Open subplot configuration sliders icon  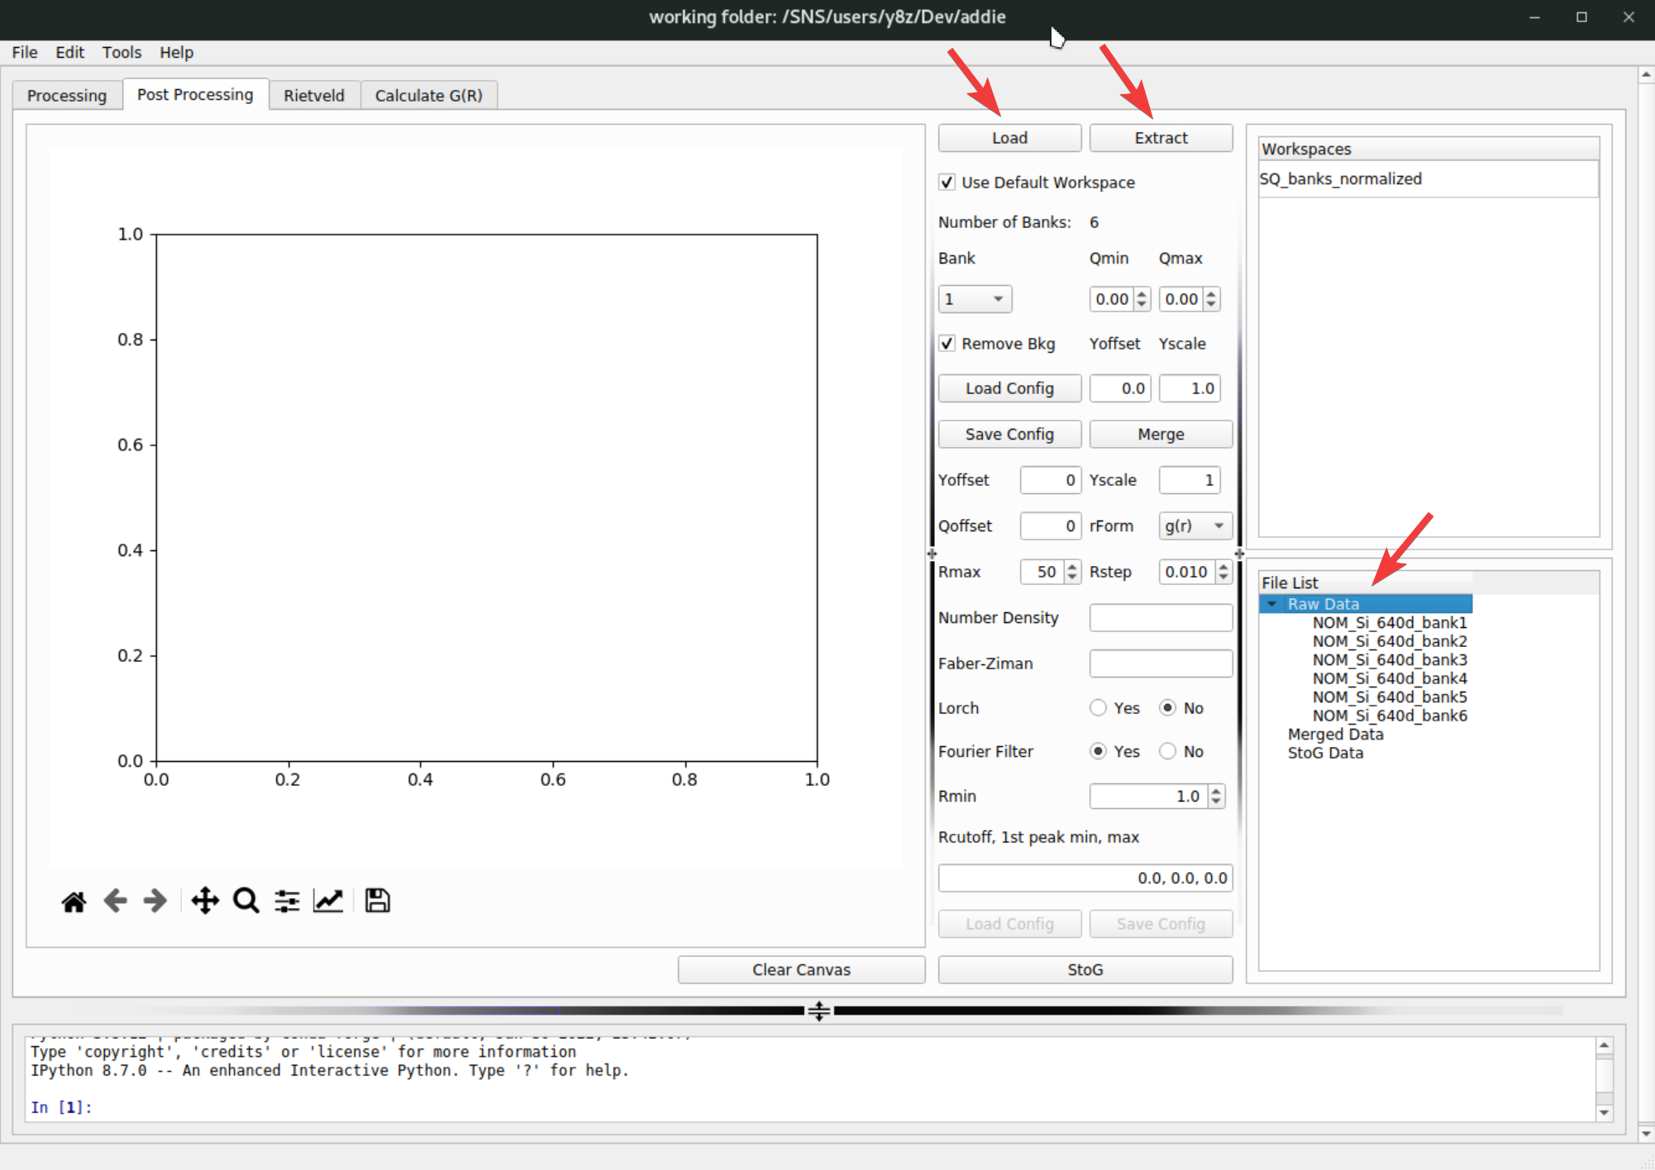coord(287,901)
